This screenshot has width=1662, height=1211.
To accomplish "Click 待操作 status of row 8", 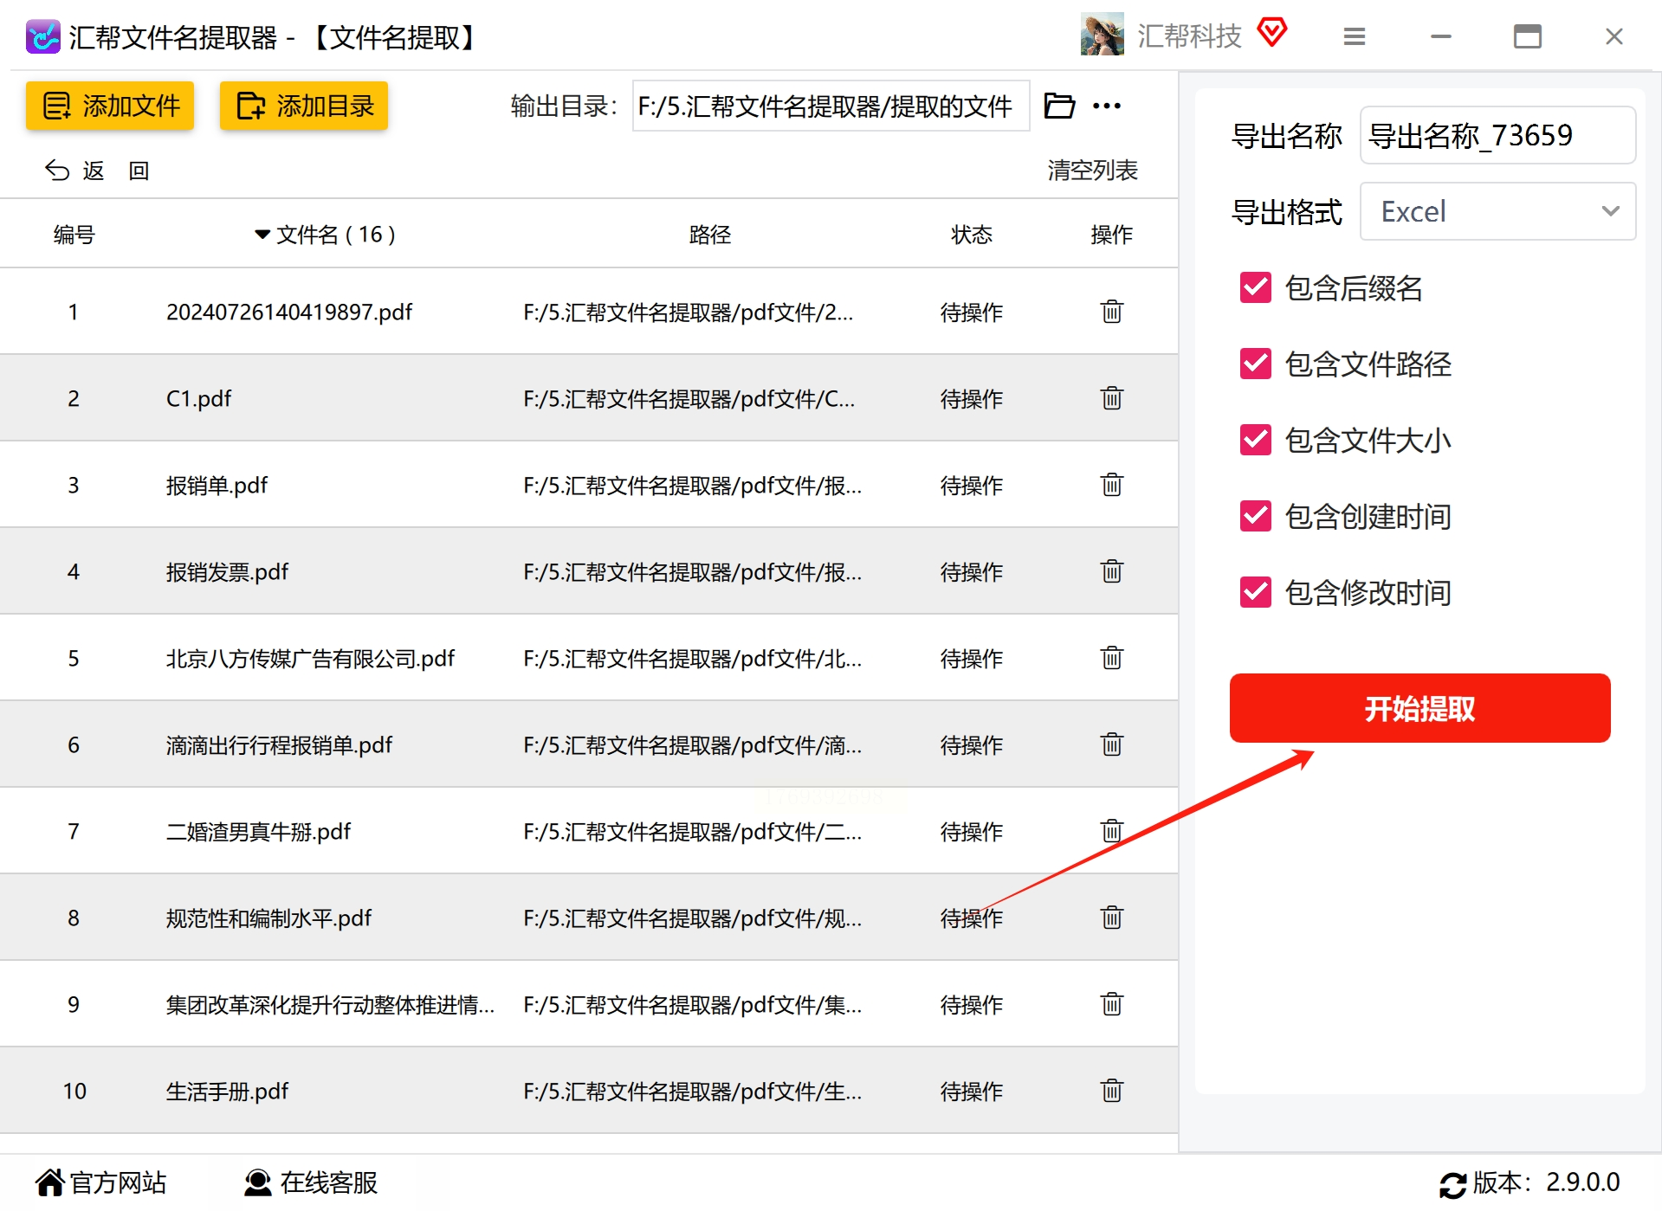I will 972,918.
